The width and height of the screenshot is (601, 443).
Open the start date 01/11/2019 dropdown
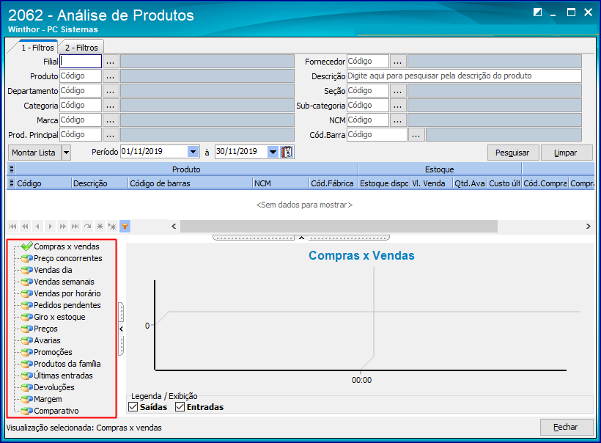point(193,152)
